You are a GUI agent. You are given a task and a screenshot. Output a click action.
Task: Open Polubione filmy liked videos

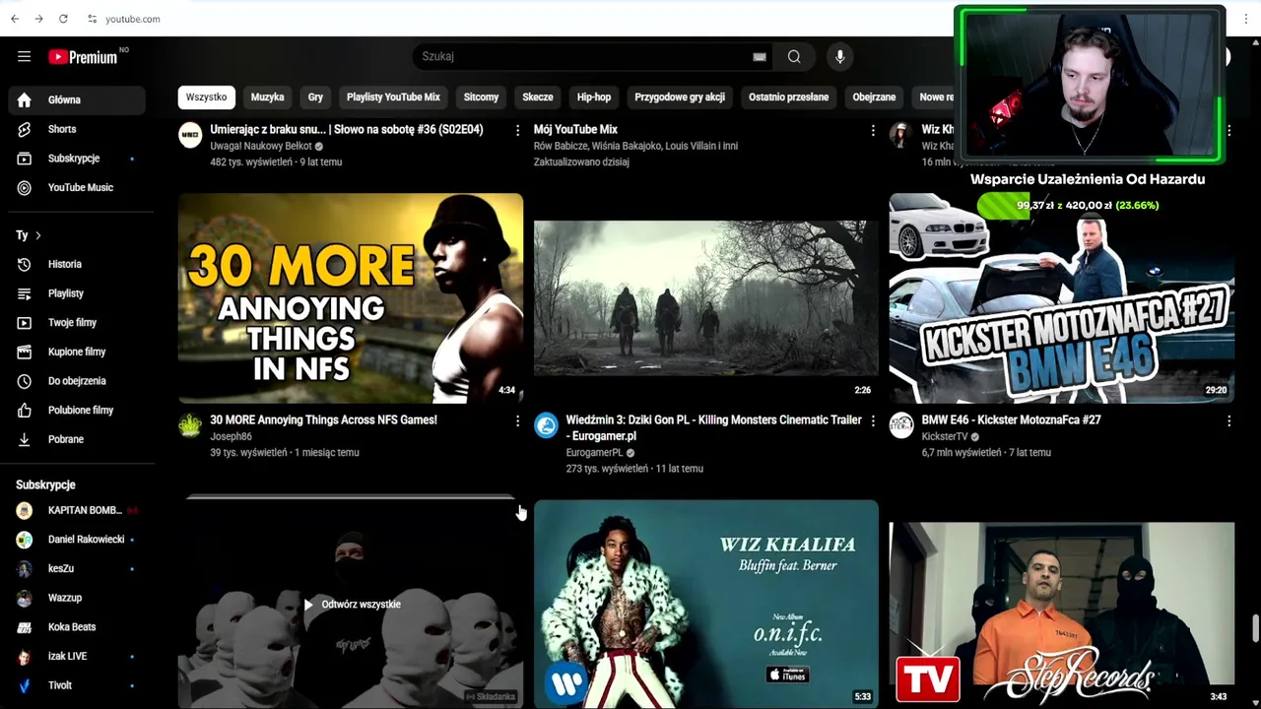pos(77,410)
